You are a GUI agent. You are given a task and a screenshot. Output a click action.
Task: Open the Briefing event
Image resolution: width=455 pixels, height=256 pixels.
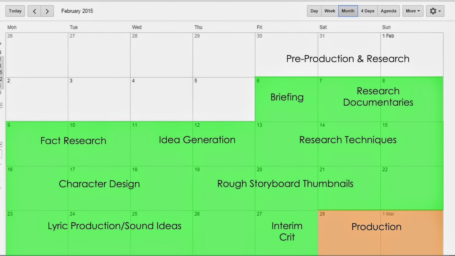coord(287,97)
